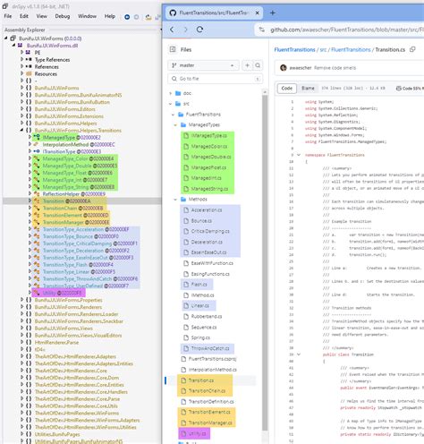Collapse the GitHub Files side panel

tap(173, 49)
